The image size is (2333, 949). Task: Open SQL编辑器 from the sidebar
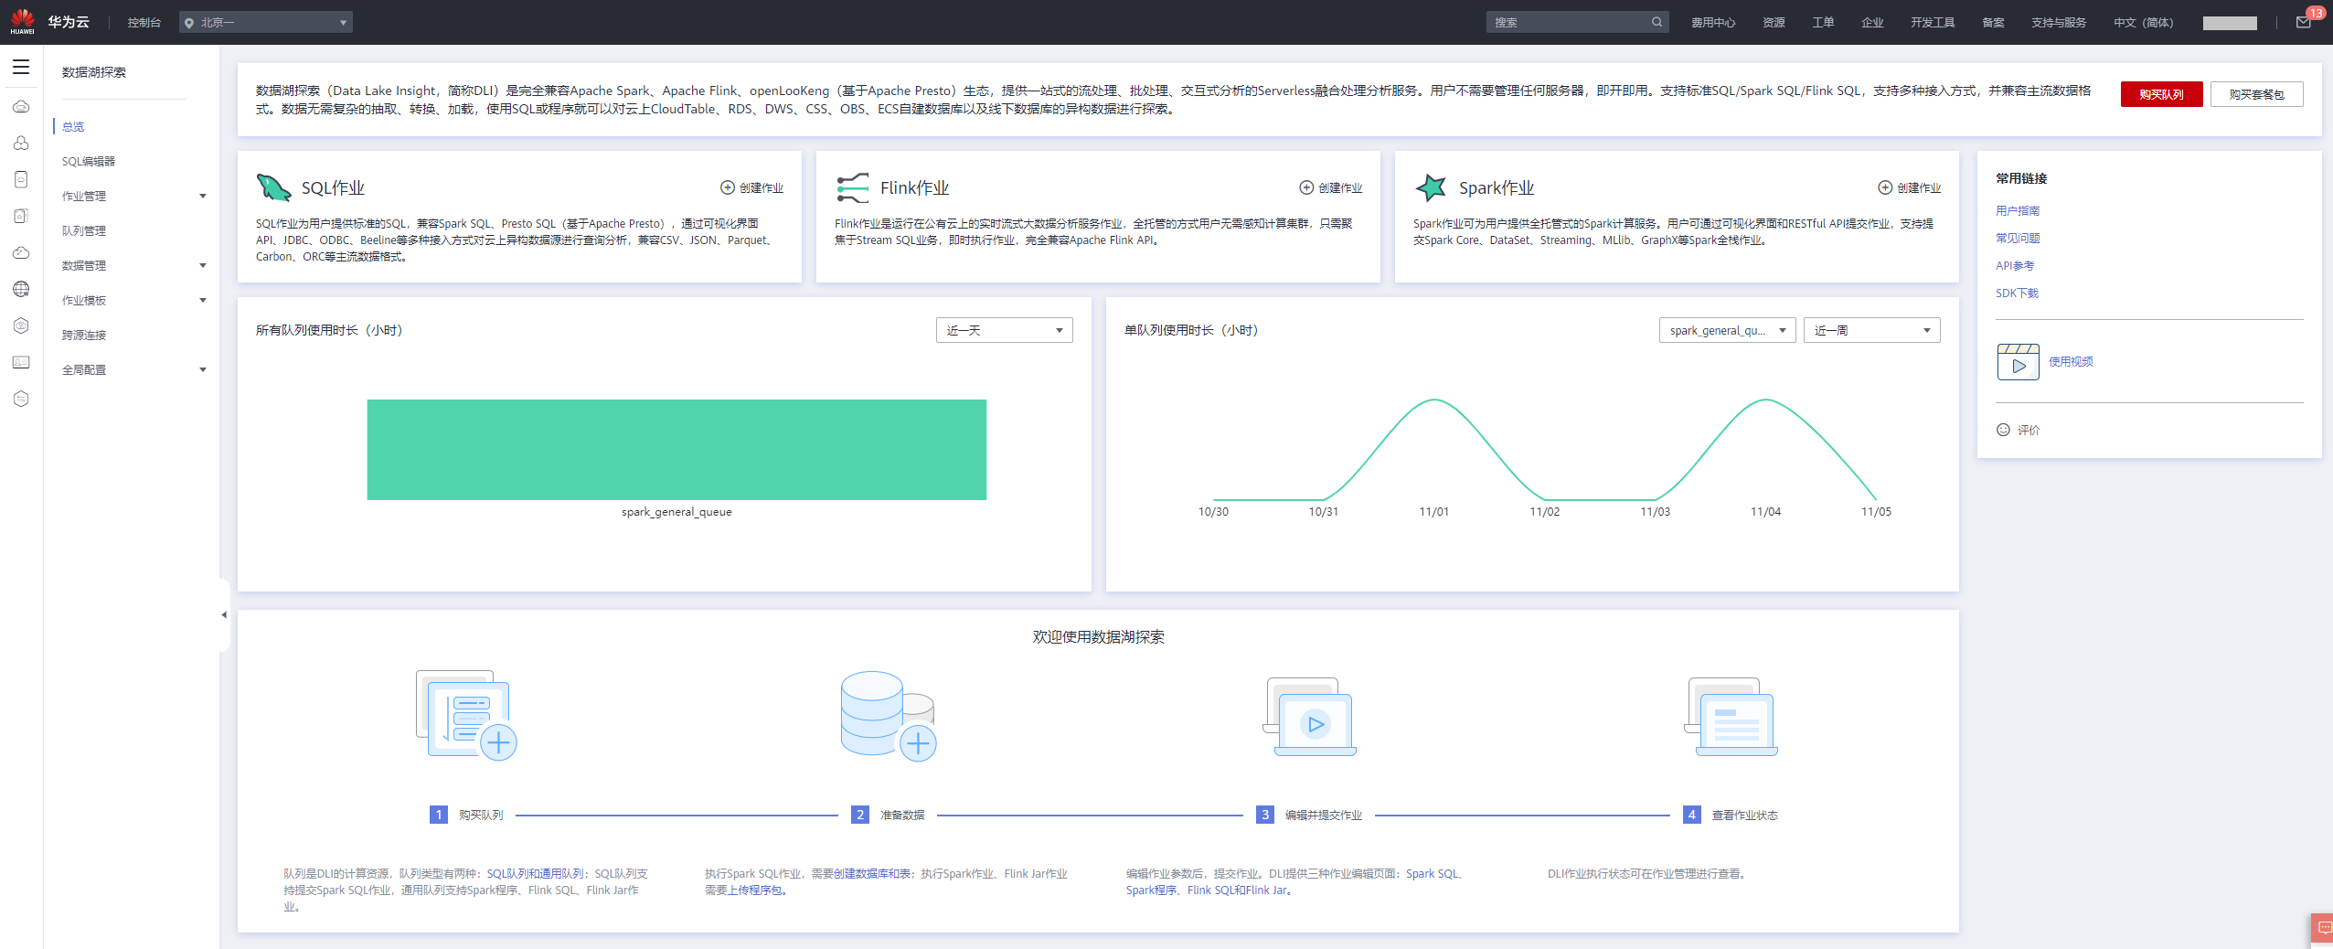[x=89, y=161]
